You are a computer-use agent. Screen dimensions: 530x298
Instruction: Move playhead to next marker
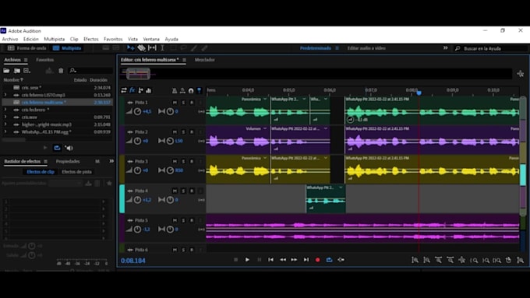(306, 260)
